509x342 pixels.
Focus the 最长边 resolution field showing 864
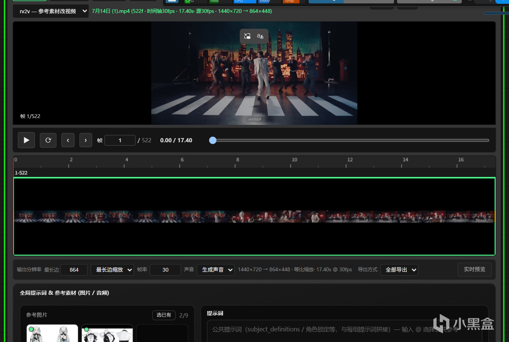tap(74, 270)
